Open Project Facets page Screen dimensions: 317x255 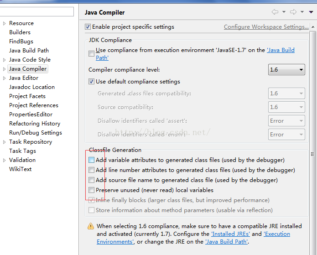pos(27,96)
